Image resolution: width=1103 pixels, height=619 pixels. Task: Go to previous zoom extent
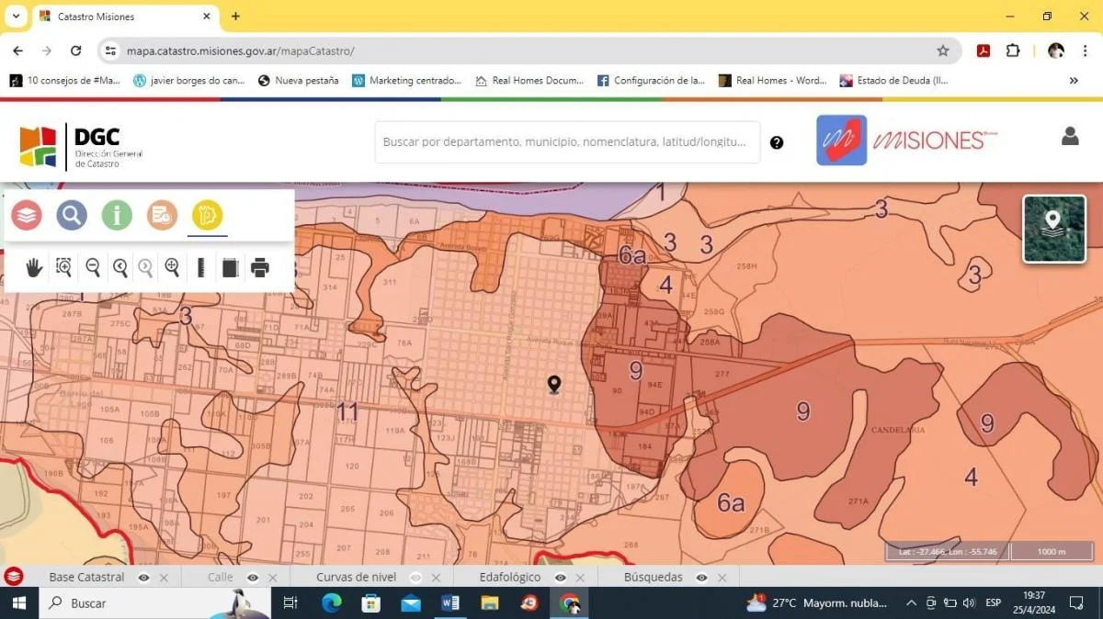pos(120,267)
